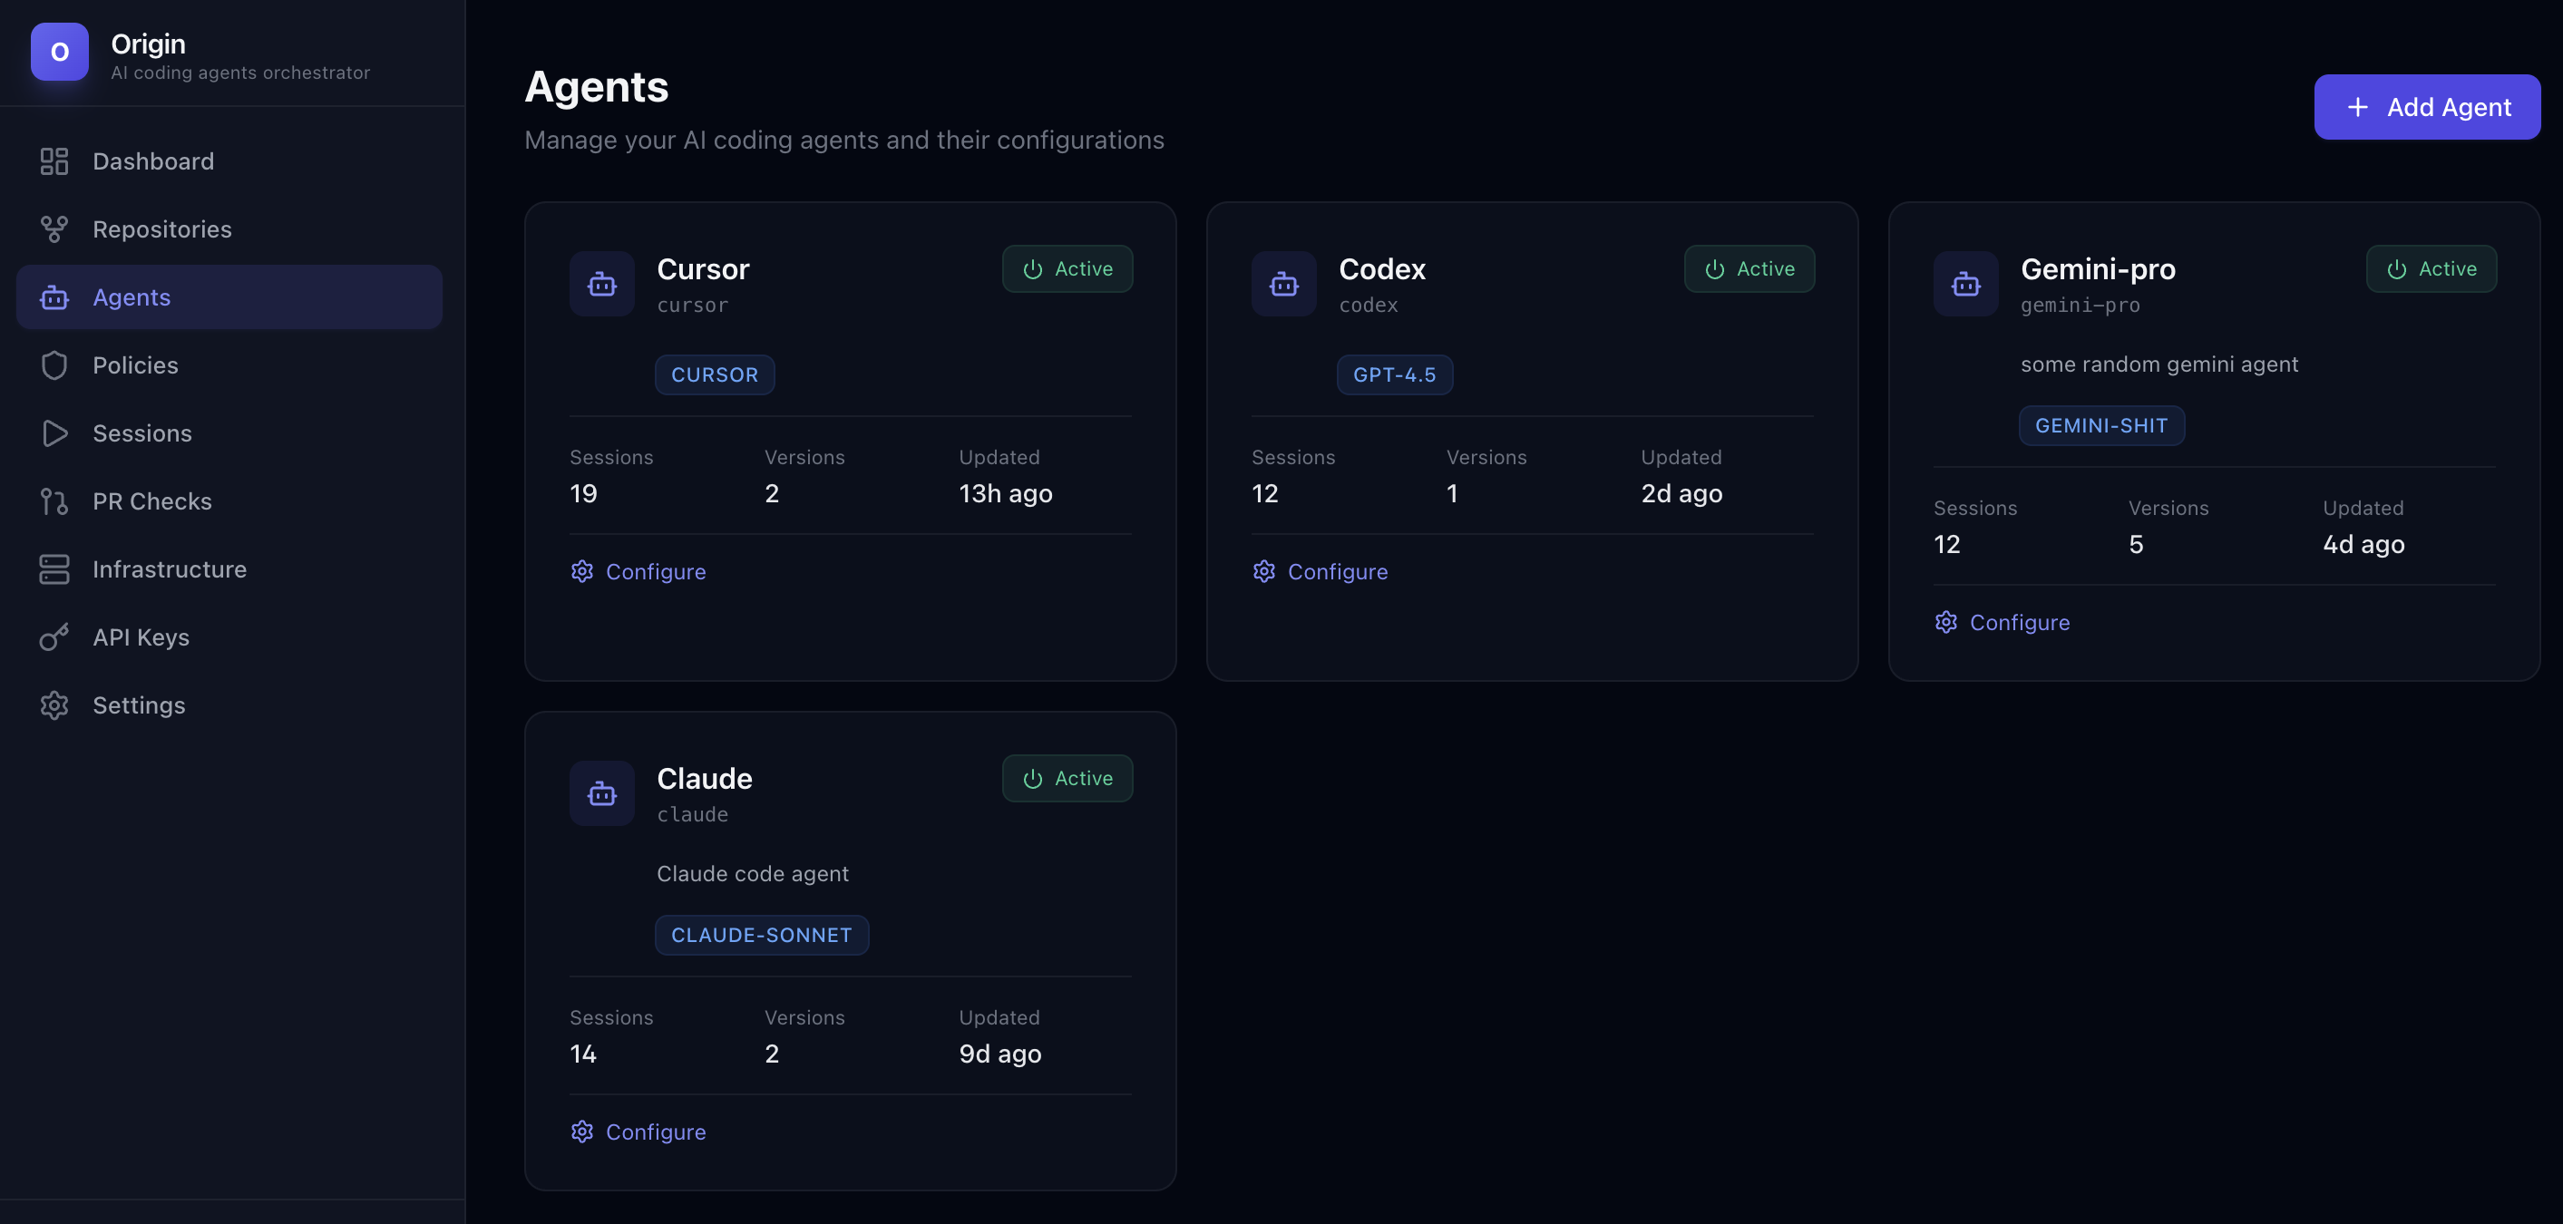Open the Dashboard panel icon

click(54, 160)
